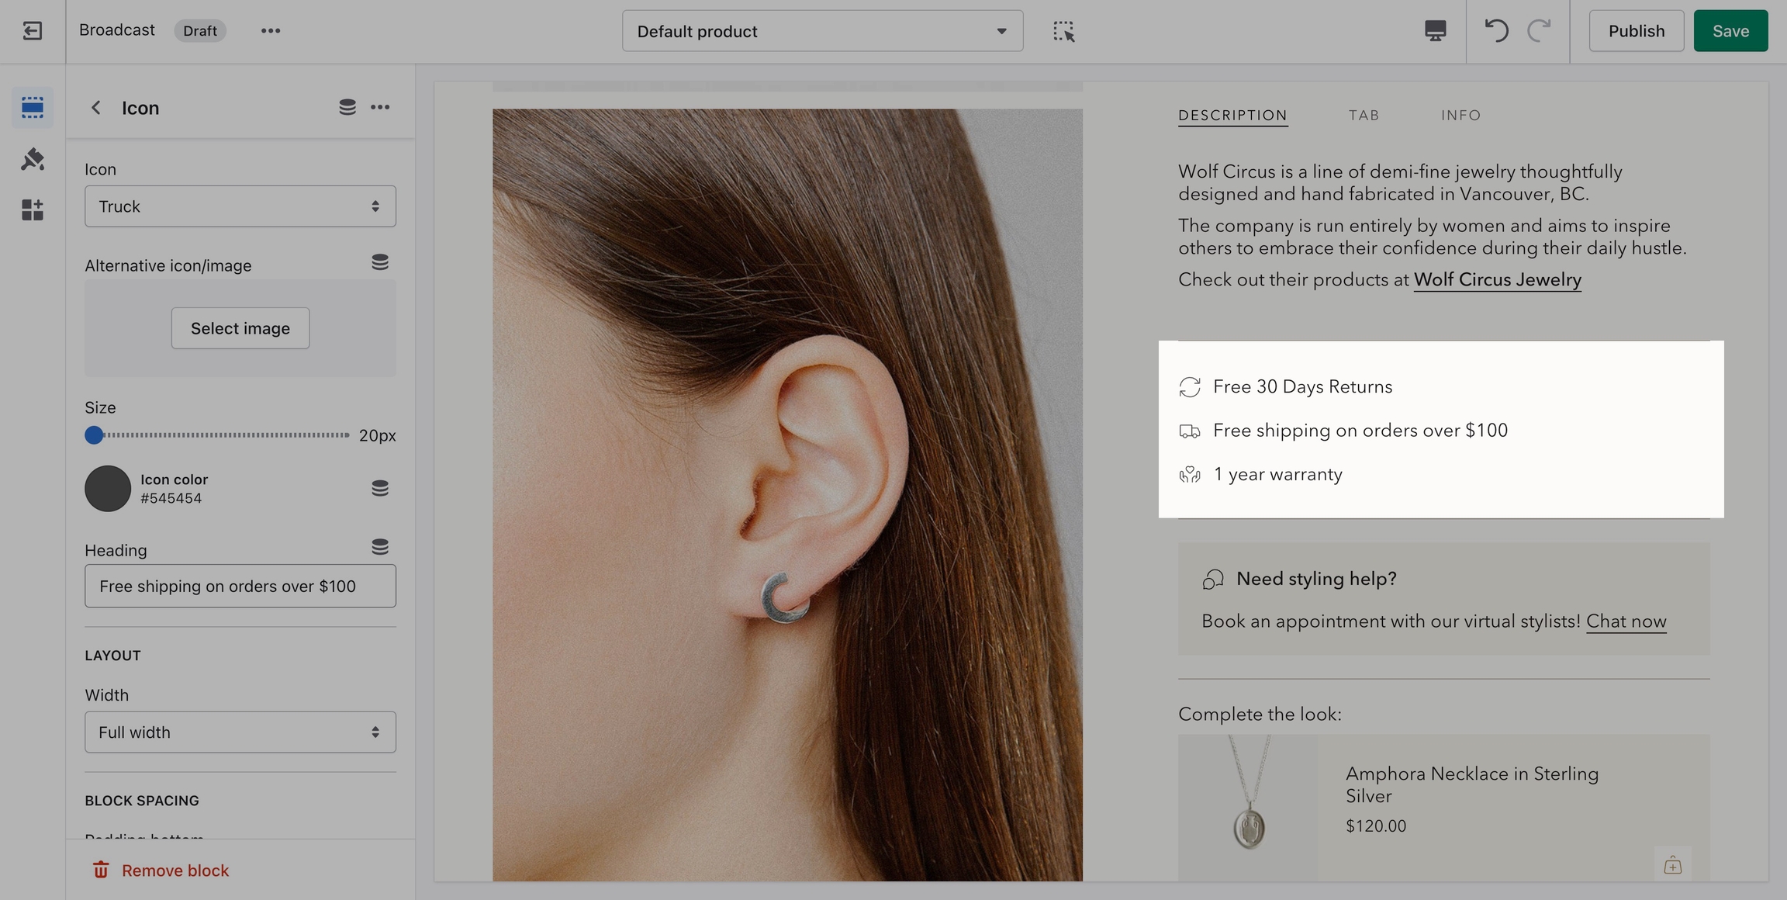
Task: Open the Icon color swatch
Action: coord(107,488)
